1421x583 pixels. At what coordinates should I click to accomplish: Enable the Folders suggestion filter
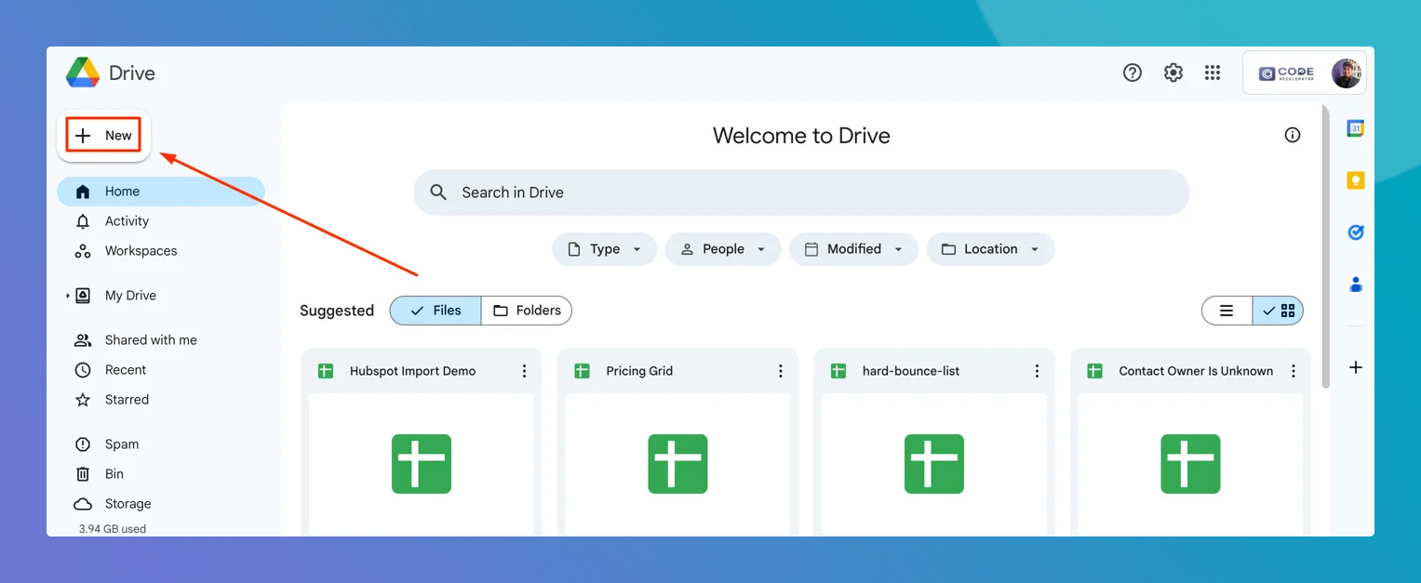tap(526, 311)
